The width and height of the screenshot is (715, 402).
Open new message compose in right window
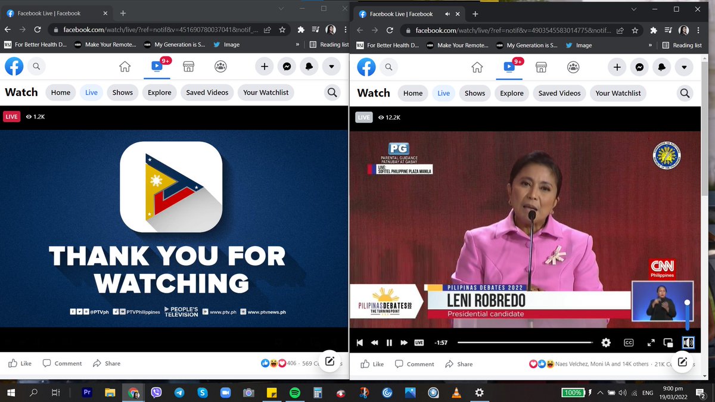tap(683, 362)
